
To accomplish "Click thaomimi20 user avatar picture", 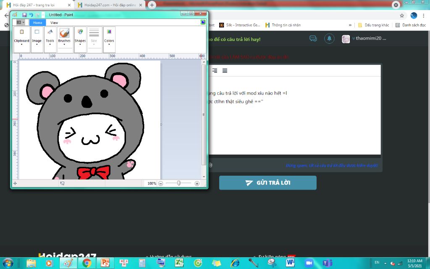I will point(346,39).
